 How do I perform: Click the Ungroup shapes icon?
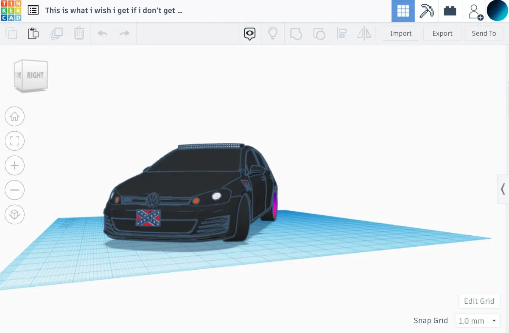click(x=319, y=34)
